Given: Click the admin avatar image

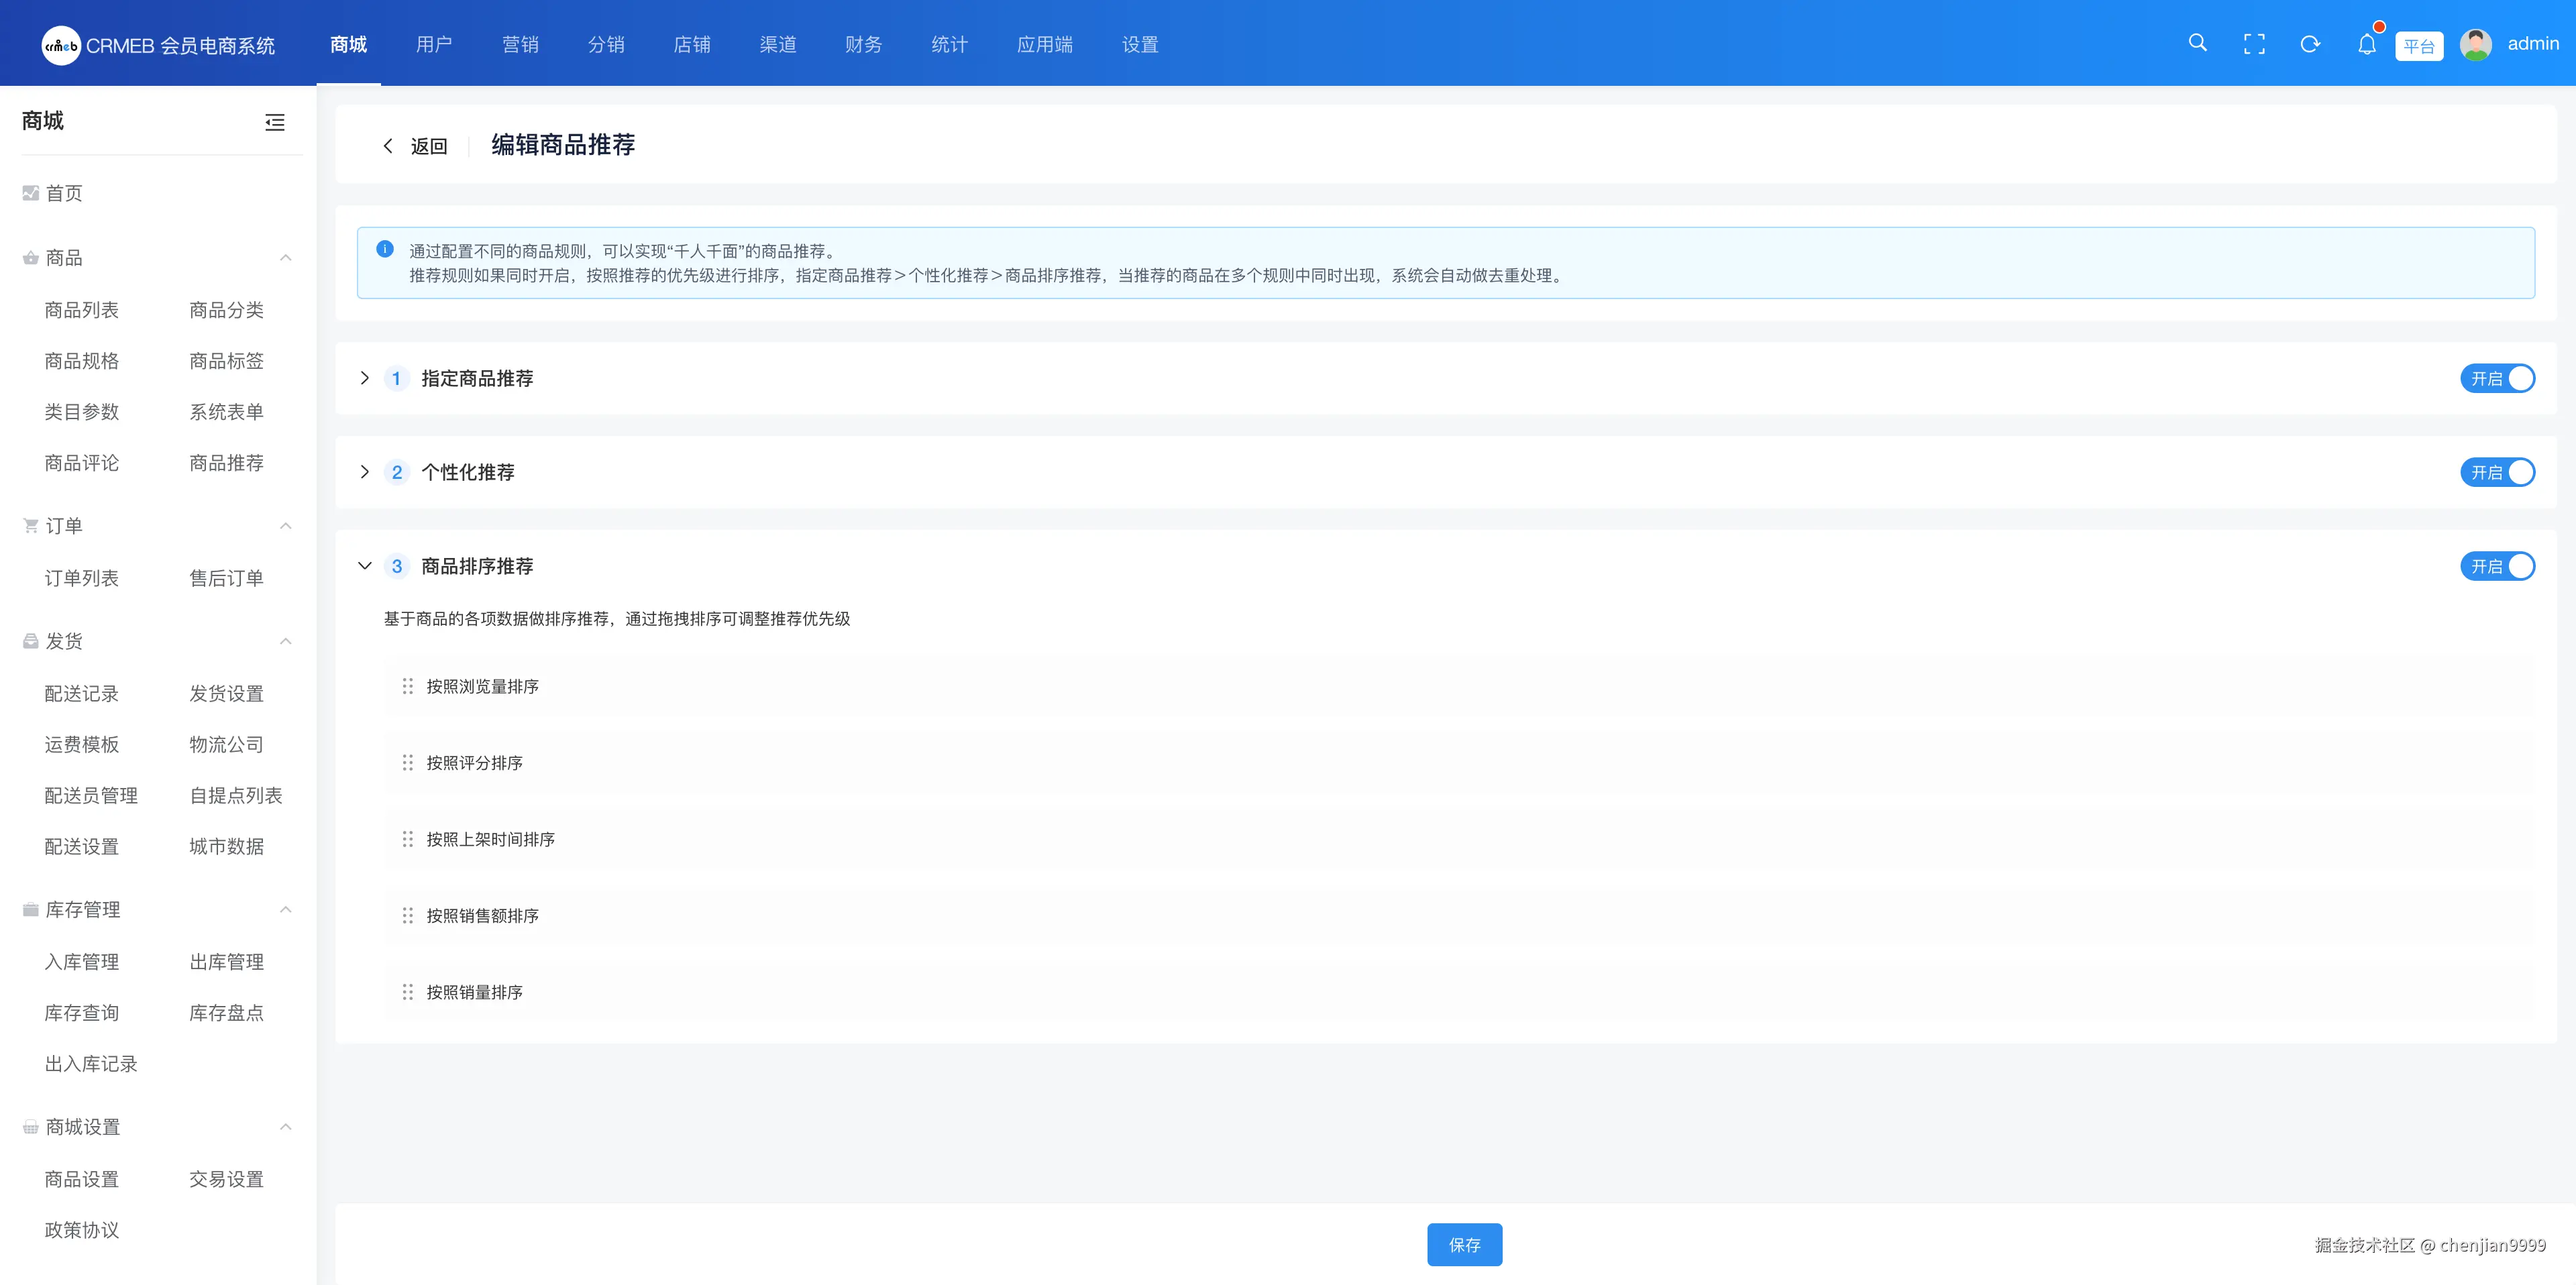Looking at the screenshot, I should point(2475,44).
